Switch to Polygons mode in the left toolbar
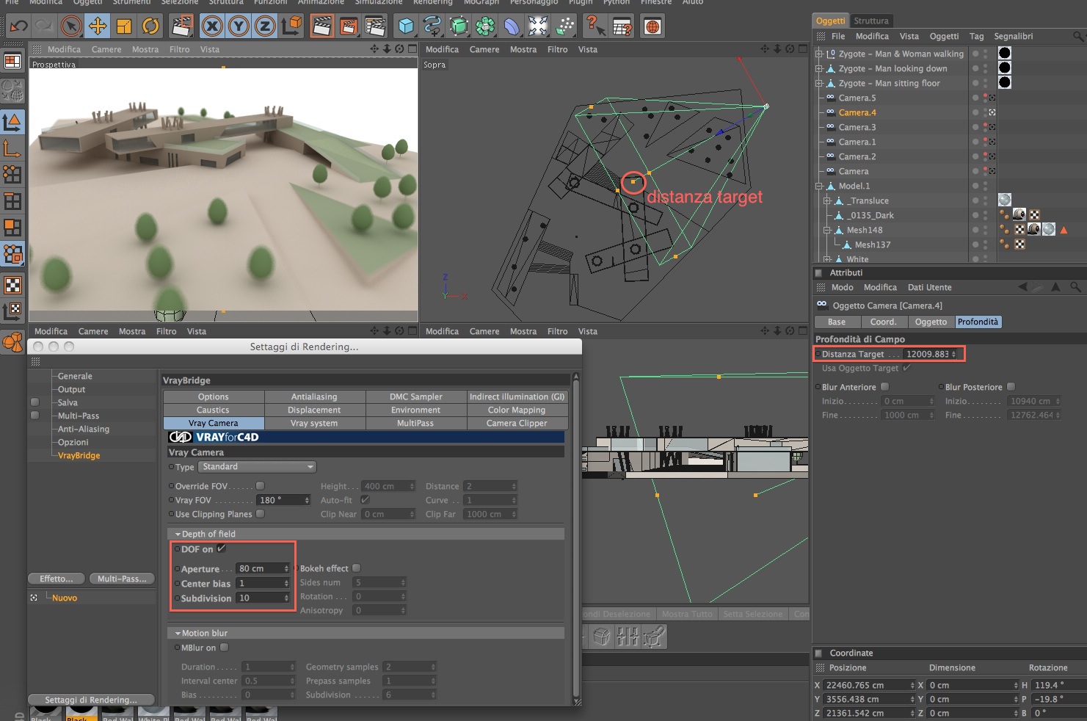 click(x=12, y=228)
